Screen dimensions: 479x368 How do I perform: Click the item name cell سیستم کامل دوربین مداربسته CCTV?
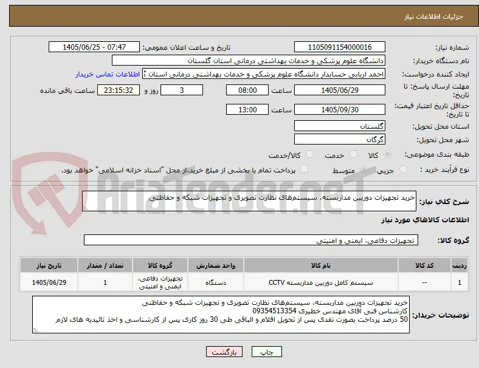pos(321,282)
